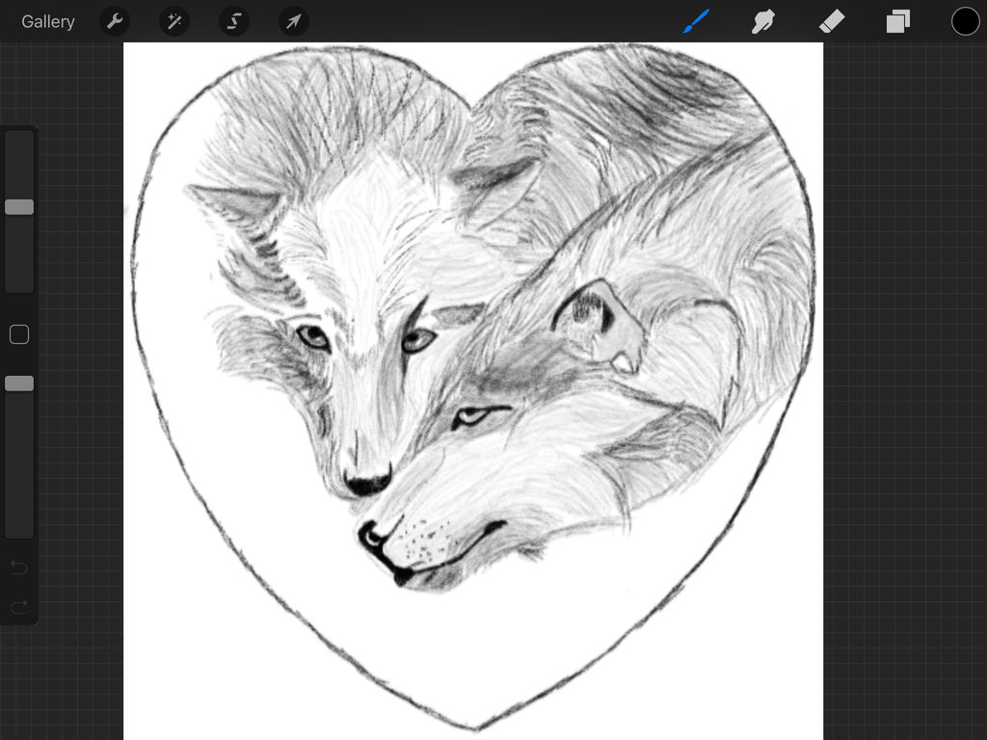Viewport: 987px width, 740px height.
Task: Tap the brush opacity slider handle
Action: coord(18,383)
